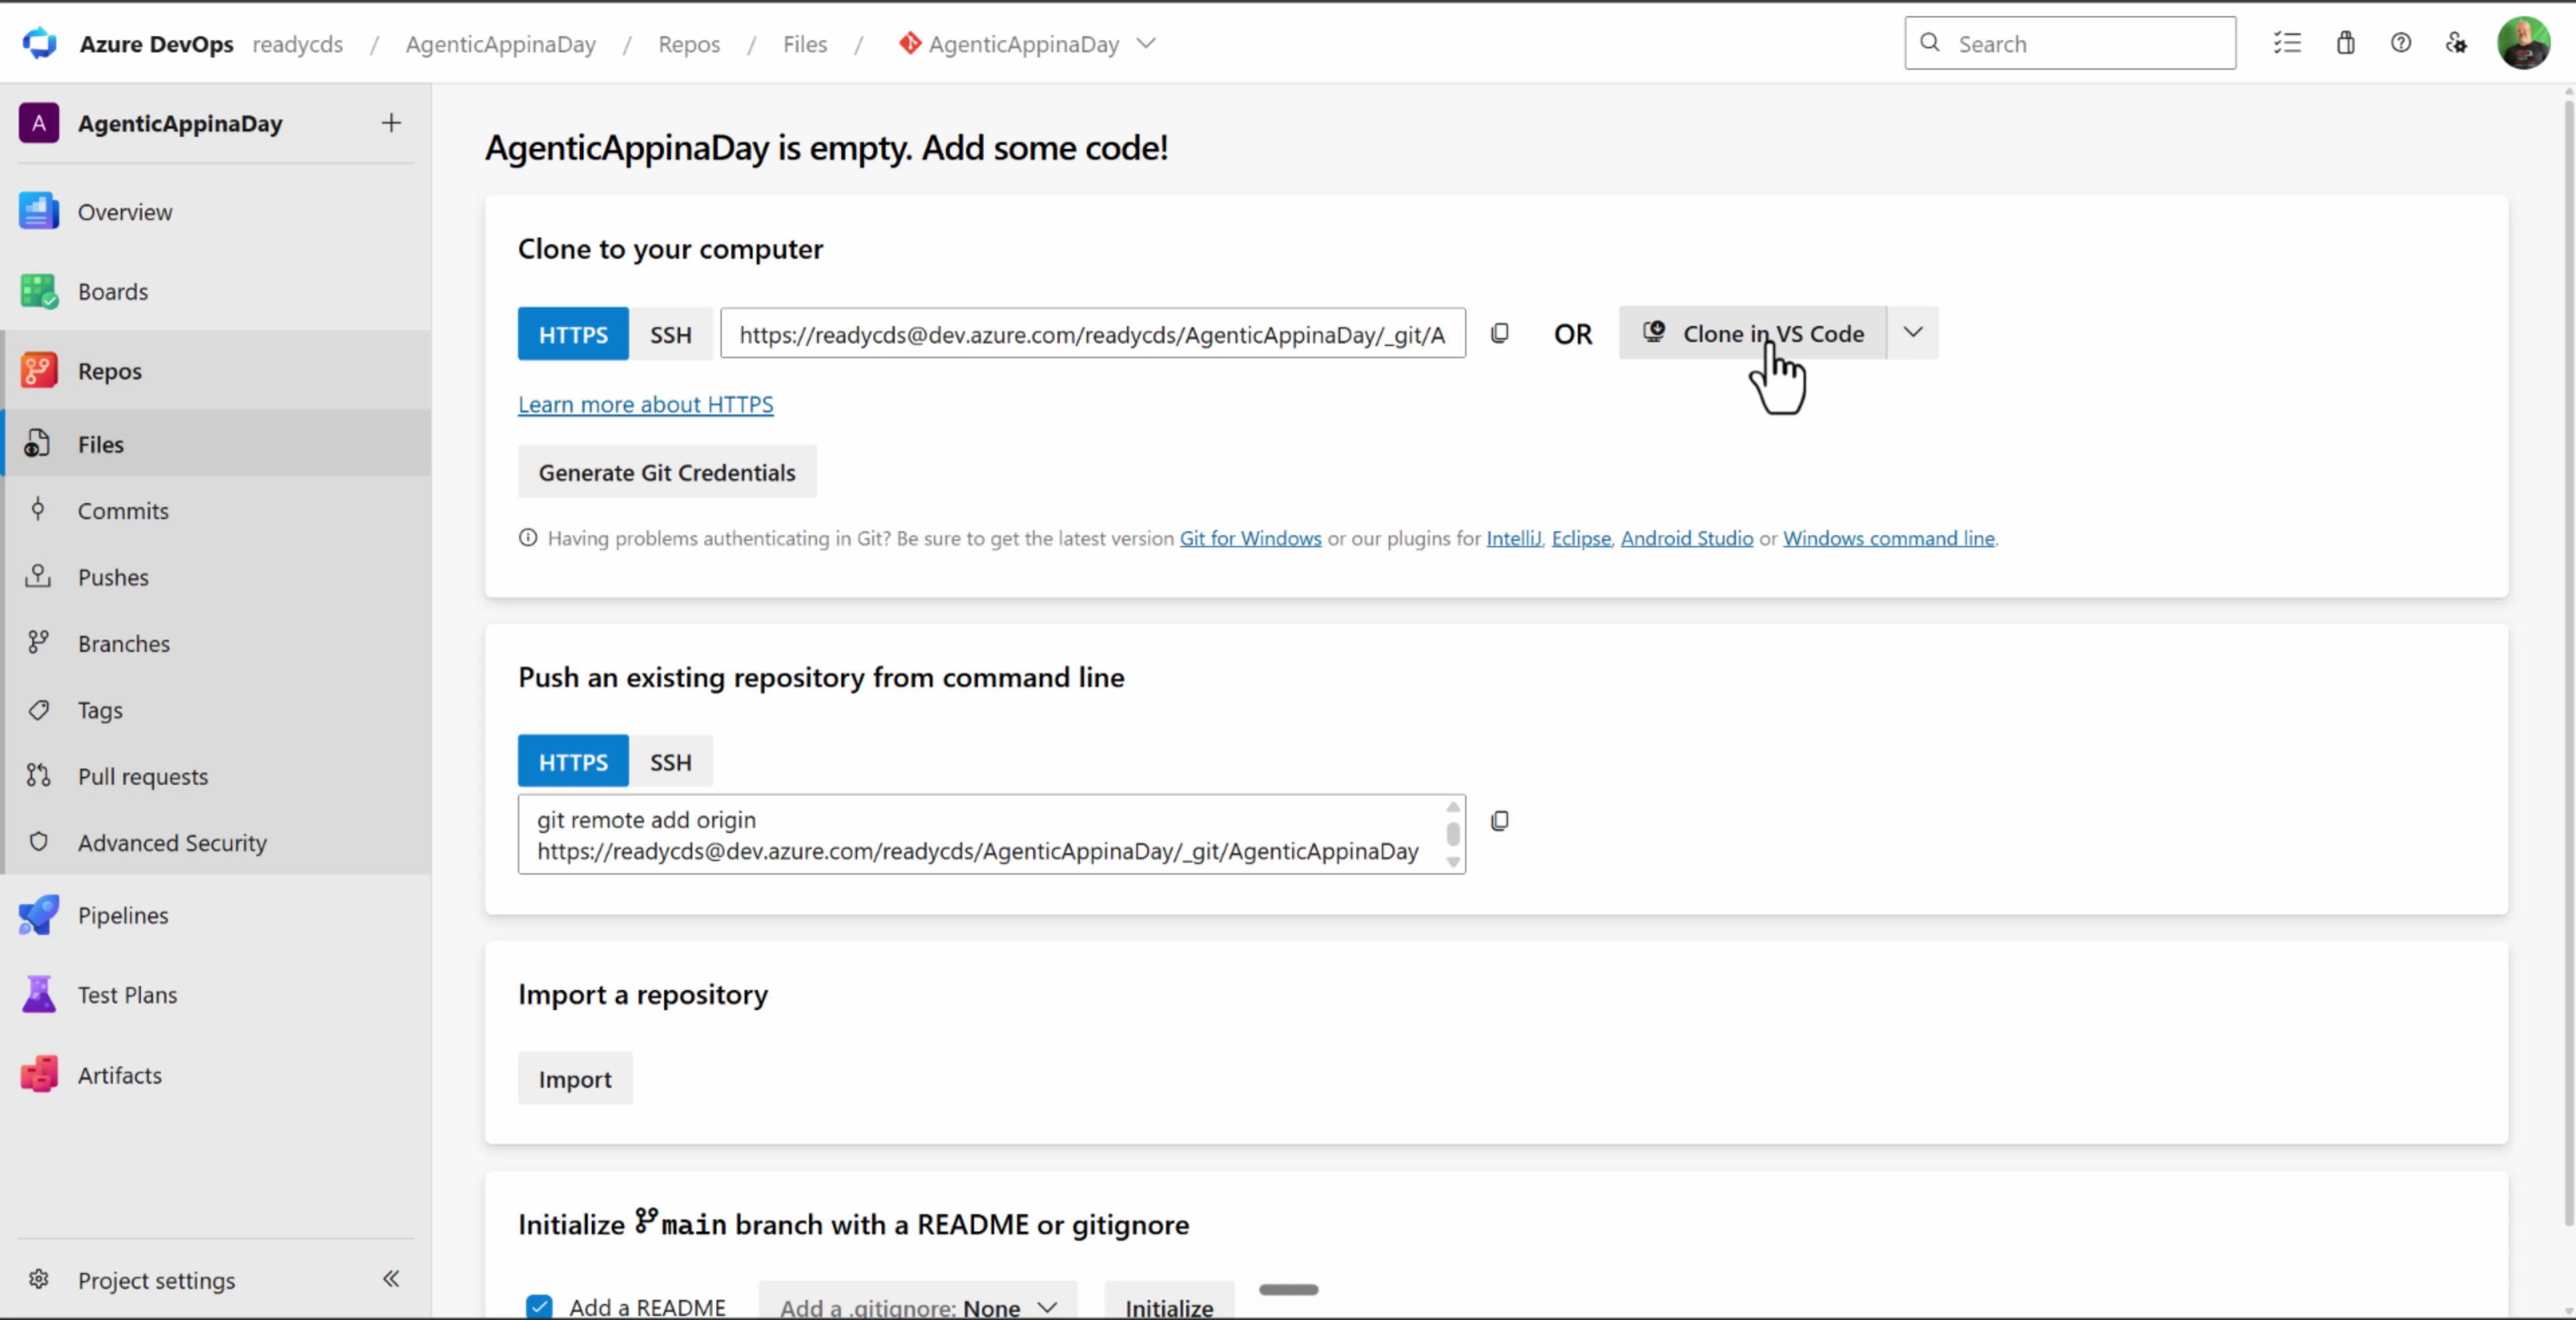Image resolution: width=2576 pixels, height=1320 pixels.
Task: Click Generate Git Credentials button
Action: click(x=667, y=472)
